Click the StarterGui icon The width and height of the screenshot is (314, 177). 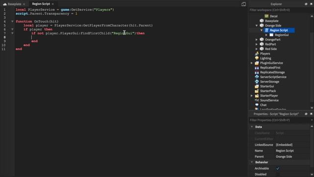point(257,87)
